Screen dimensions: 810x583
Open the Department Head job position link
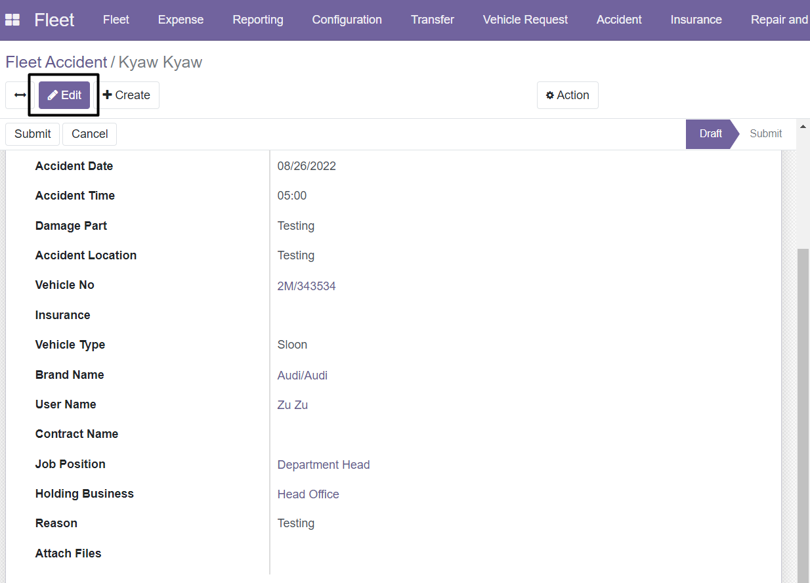[324, 465]
